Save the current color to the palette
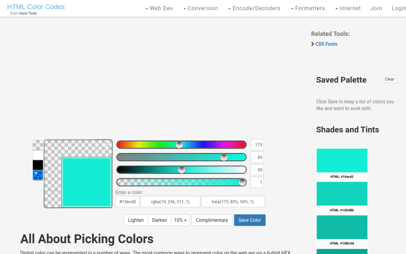This screenshot has height=254, width=406. tap(250, 220)
